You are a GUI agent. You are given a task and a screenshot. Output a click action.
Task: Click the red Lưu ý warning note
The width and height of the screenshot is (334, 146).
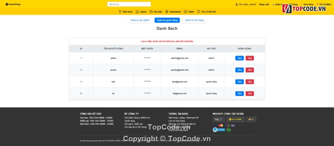(167, 41)
